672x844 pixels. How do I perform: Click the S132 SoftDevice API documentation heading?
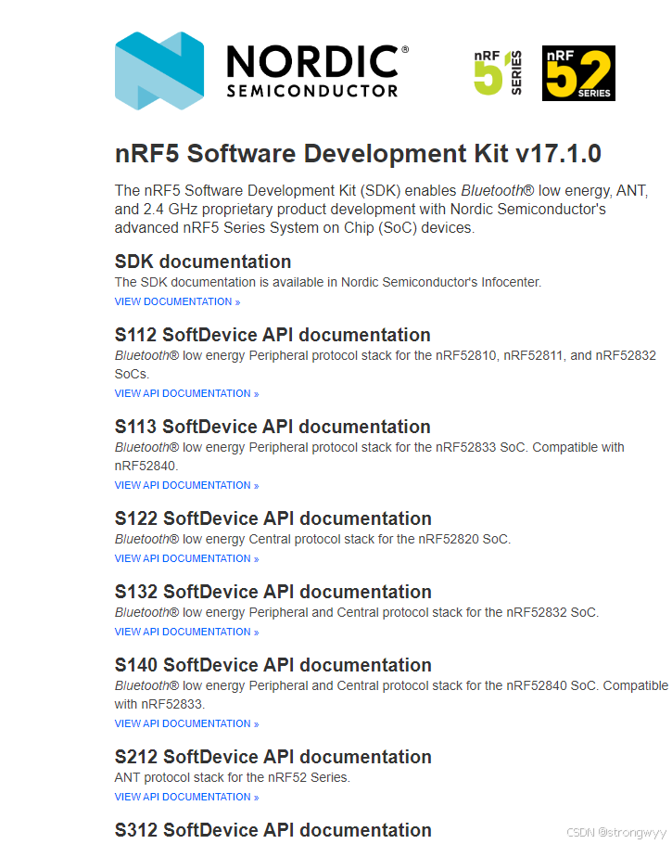click(273, 592)
